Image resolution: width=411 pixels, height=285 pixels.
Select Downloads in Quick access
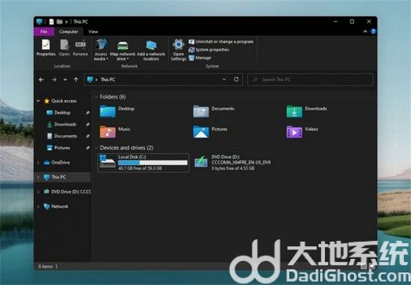pos(62,124)
